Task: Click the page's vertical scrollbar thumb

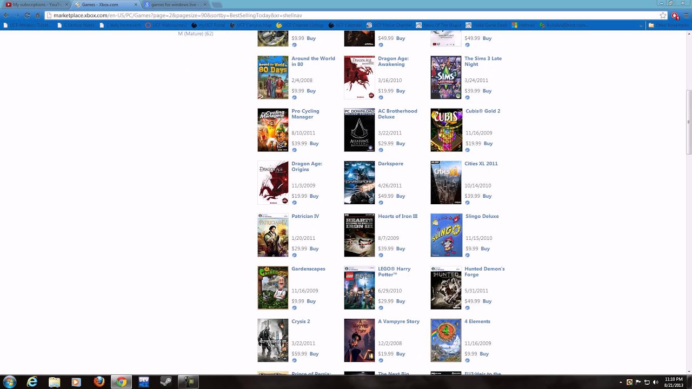Action: tap(688, 123)
